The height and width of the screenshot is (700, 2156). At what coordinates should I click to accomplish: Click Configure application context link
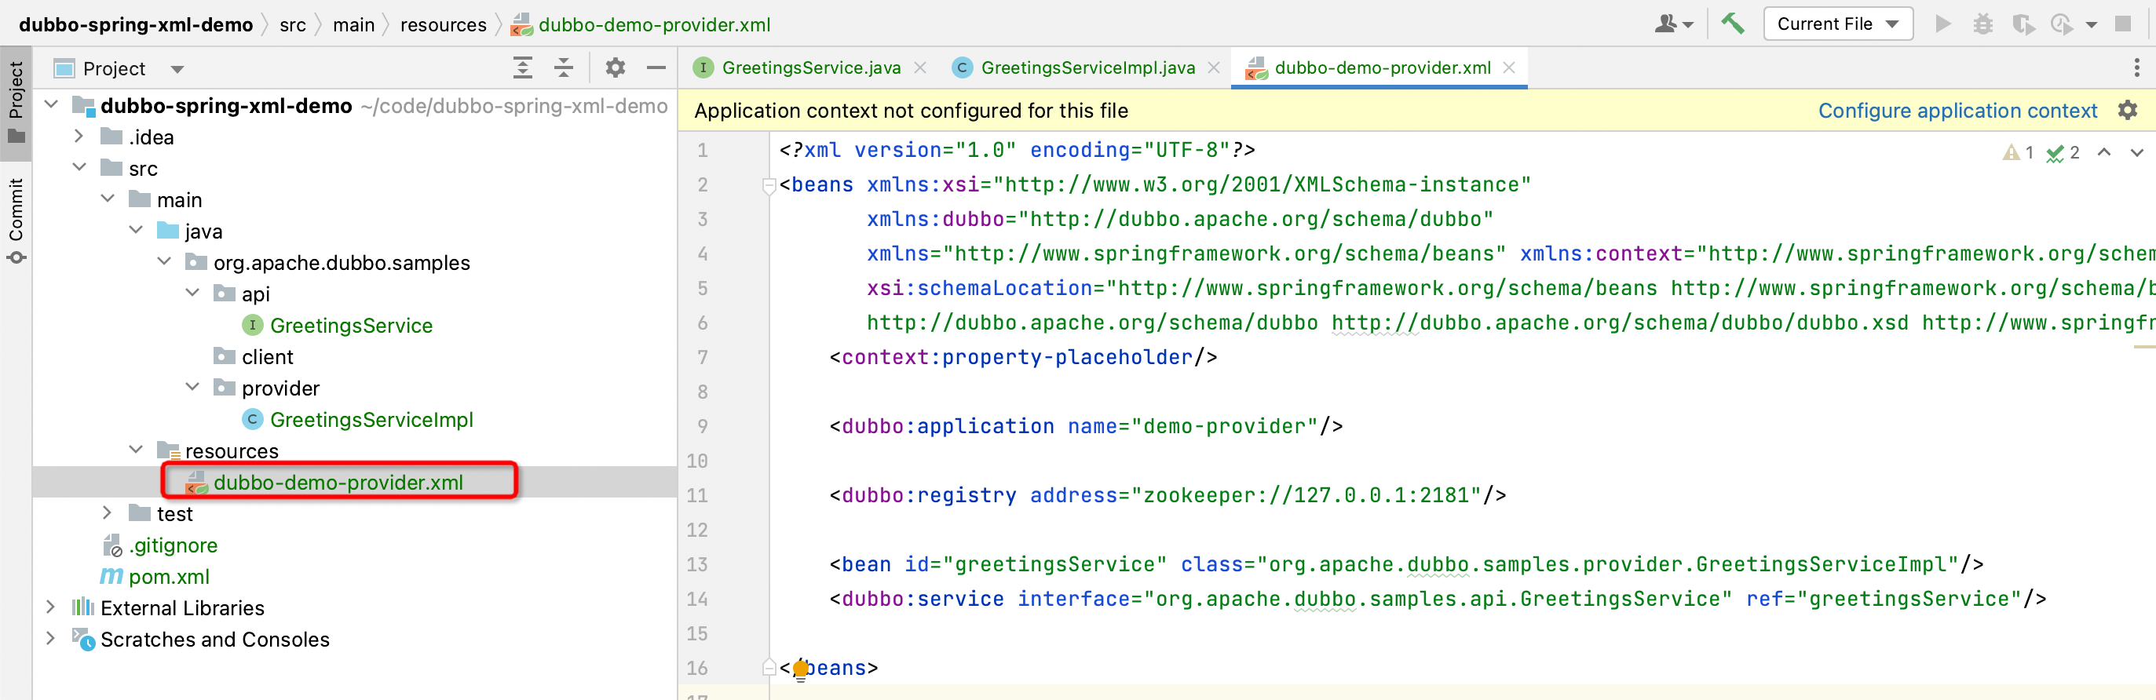1957,111
